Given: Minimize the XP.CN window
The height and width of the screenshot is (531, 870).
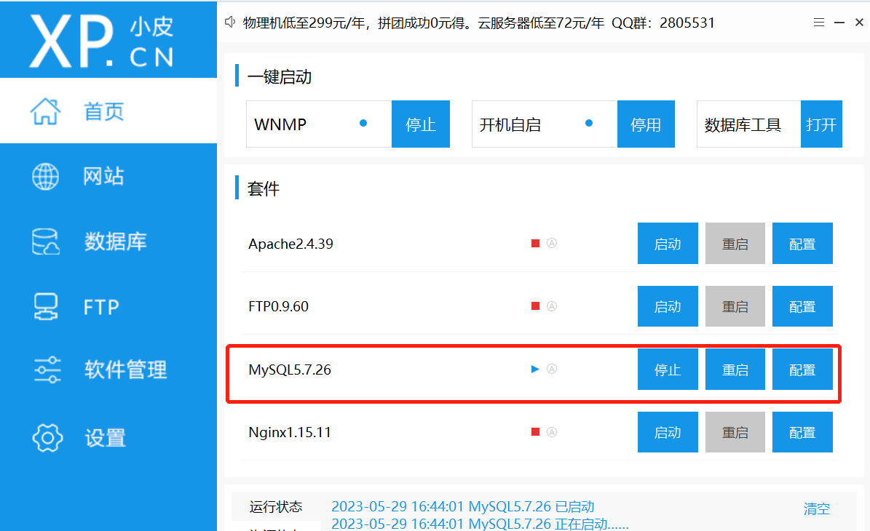Looking at the screenshot, I should pos(839,22).
